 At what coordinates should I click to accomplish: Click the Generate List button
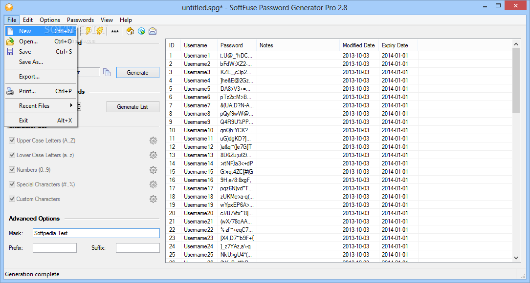coord(132,106)
